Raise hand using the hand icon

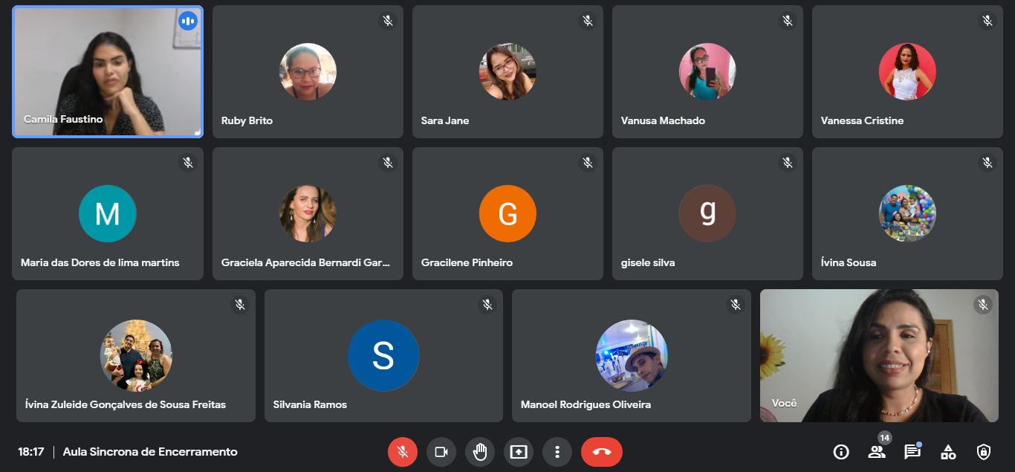pyautogui.click(x=479, y=452)
